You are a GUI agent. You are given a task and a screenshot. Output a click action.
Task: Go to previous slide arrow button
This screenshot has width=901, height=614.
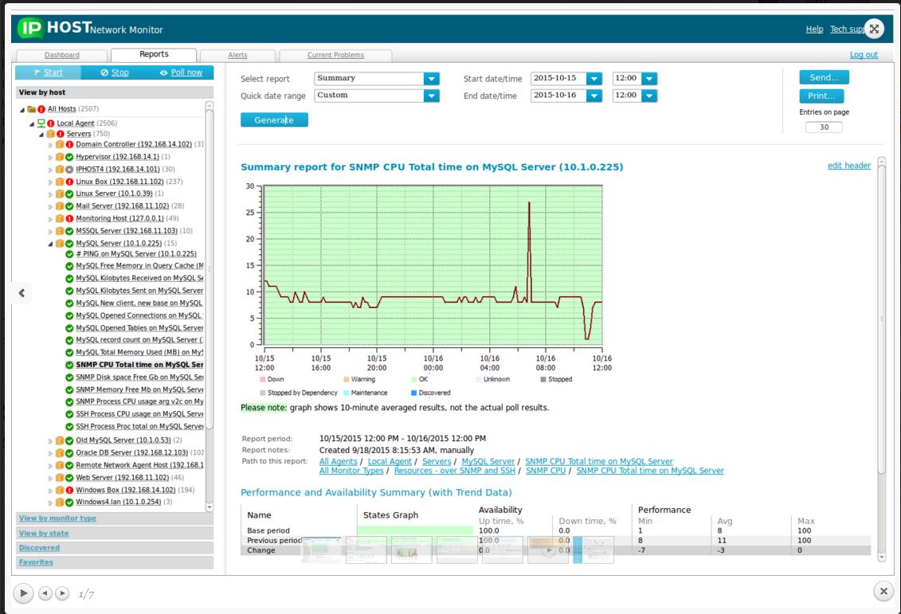[x=45, y=592]
